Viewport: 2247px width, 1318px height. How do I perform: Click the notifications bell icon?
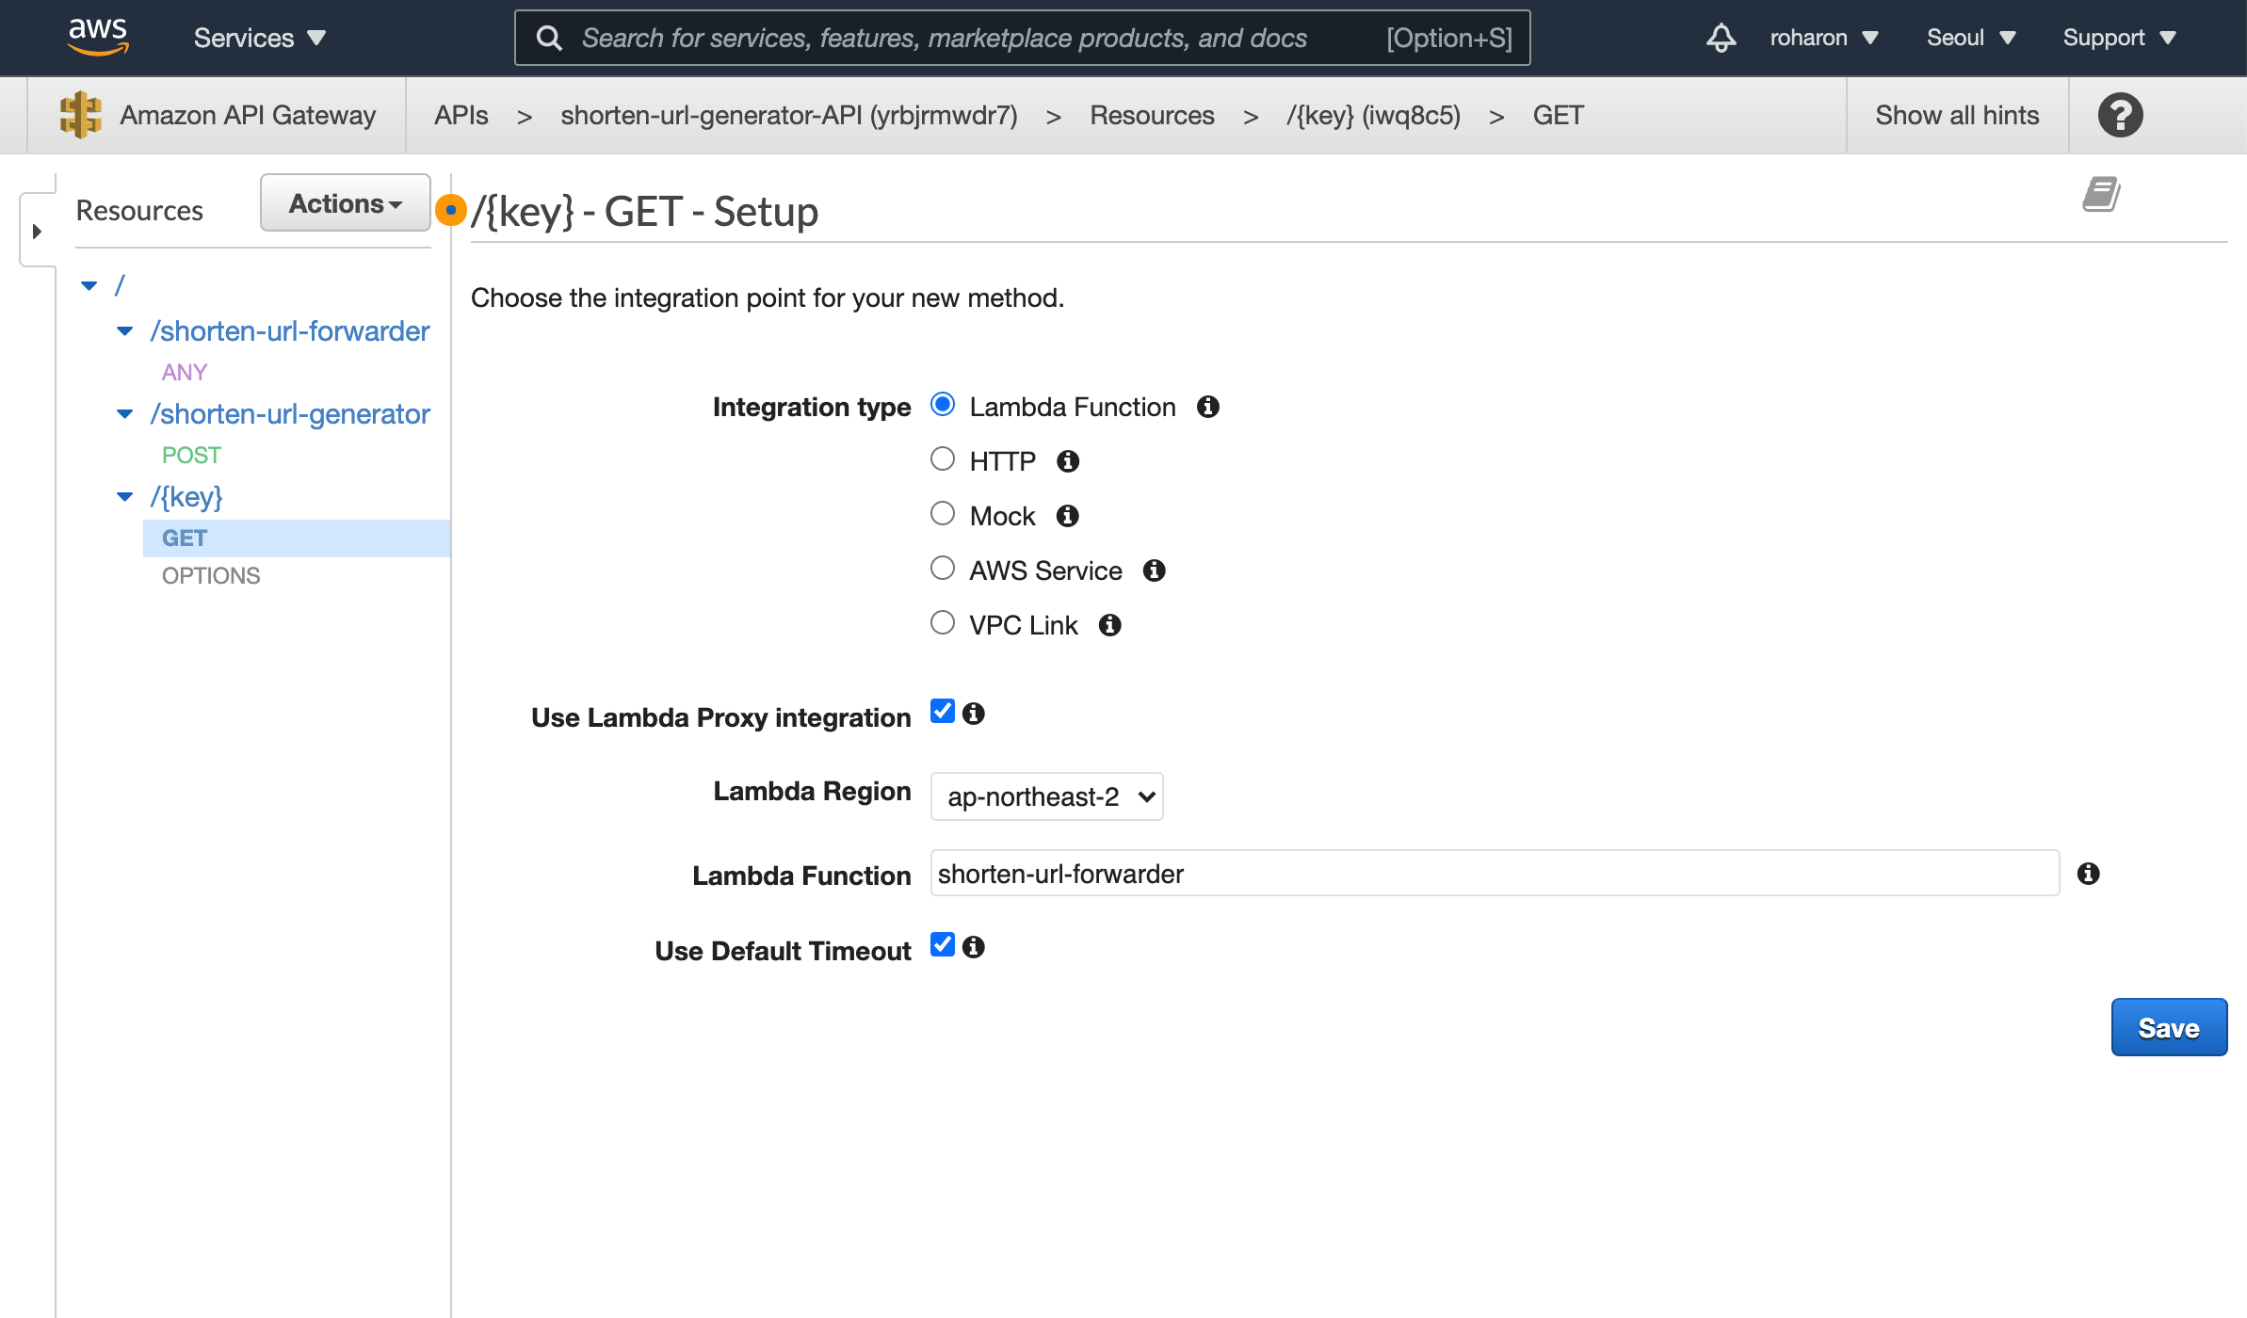1721,38
